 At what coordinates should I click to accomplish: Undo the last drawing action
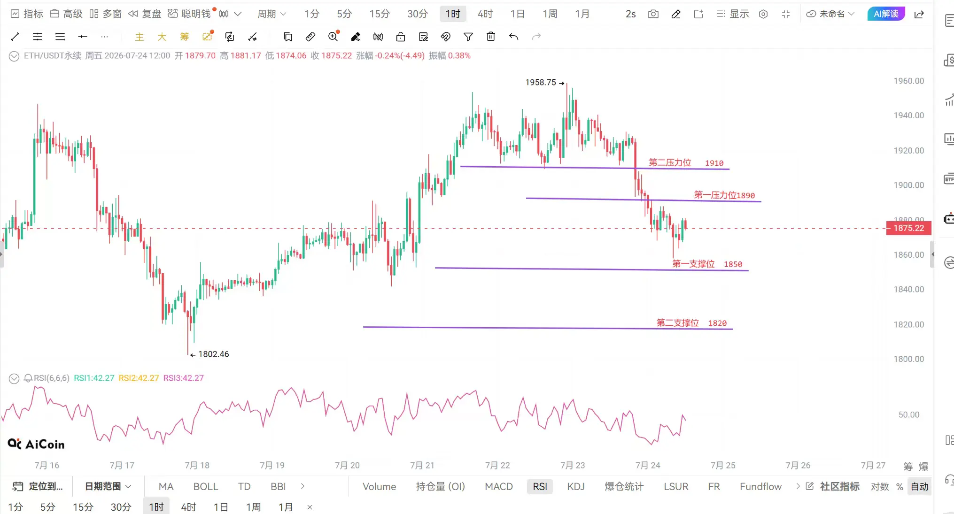point(513,37)
